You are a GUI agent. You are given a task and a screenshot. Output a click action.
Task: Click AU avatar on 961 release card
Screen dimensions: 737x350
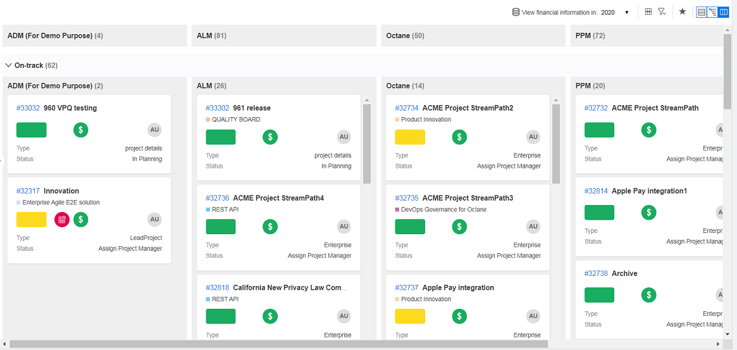(344, 137)
